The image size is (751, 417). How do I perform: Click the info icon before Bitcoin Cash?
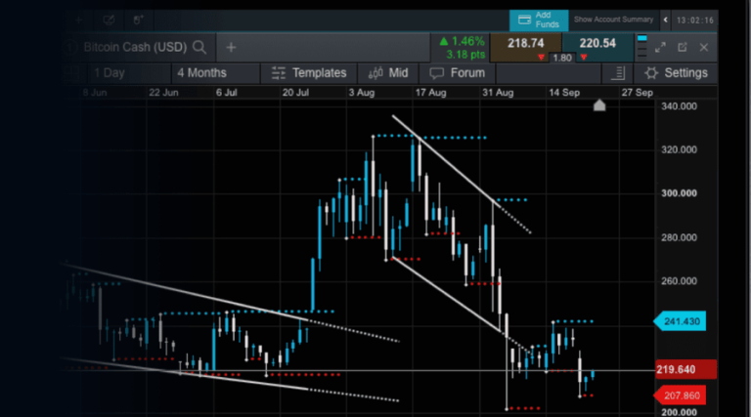click(x=70, y=47)
